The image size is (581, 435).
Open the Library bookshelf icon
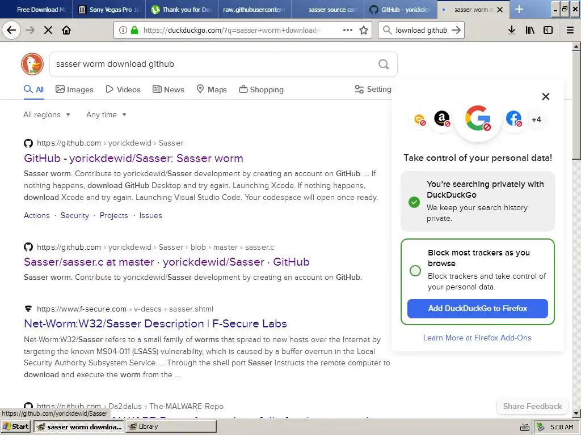530,30
